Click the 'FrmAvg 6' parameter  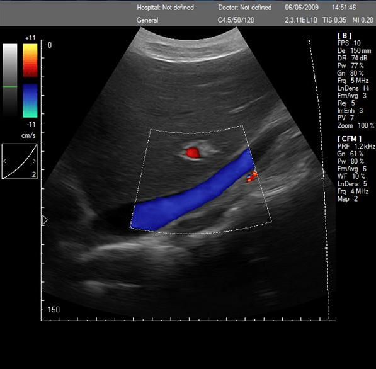[352, 169]
